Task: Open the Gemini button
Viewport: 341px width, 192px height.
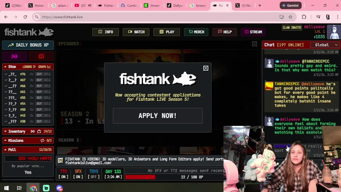Action: [291, 5]
